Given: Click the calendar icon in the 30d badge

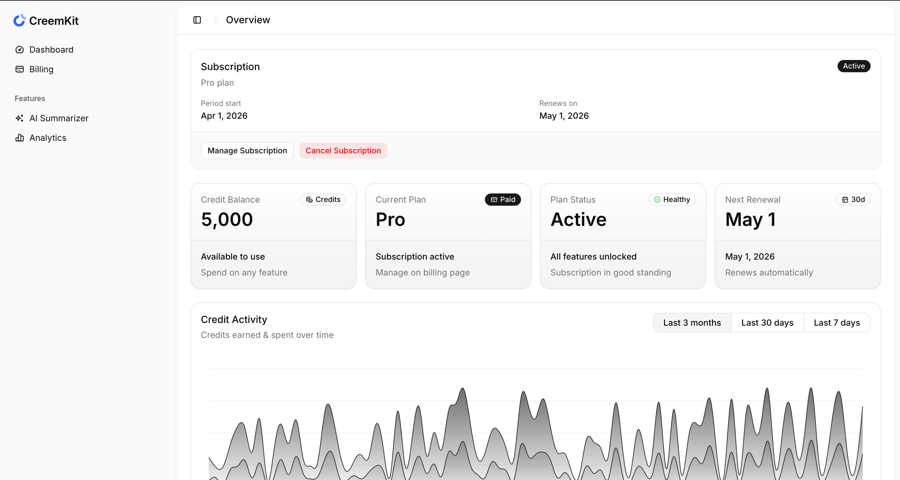Looking at the screenshot, I should pos(845,199).
